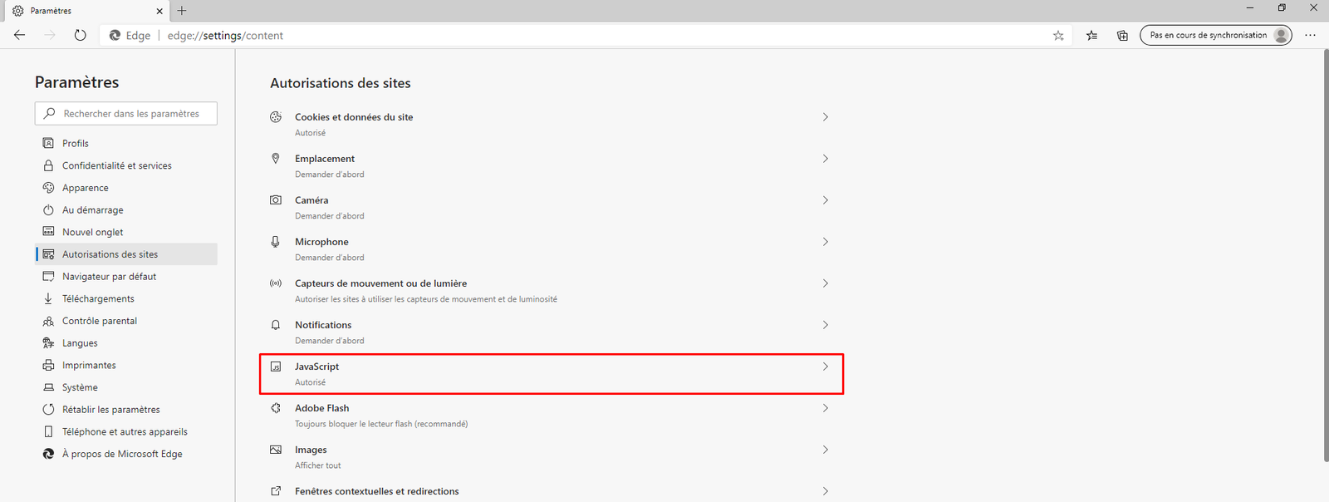
Task: Expand the Cookies et données du site chevron
Action: point(825,117)
